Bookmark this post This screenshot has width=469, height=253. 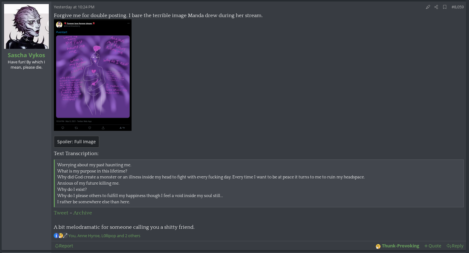(x=445, y=7)
